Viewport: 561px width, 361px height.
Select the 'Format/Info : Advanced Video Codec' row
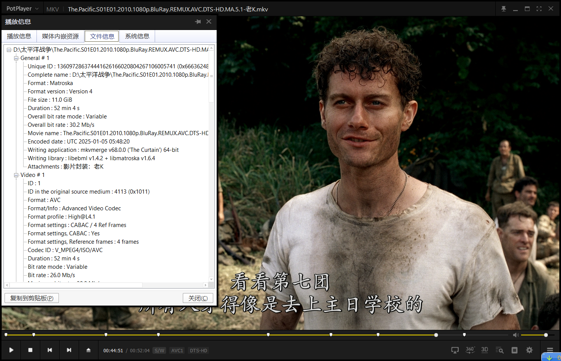[74, 208]
